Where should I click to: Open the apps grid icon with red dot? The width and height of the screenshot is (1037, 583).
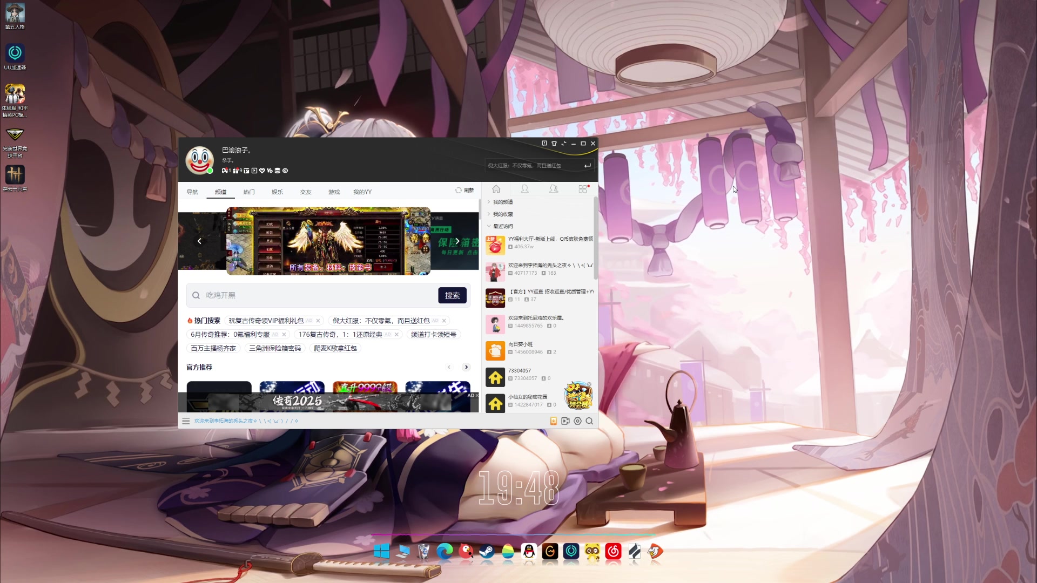pyautogui.click(x=583, y=189)
